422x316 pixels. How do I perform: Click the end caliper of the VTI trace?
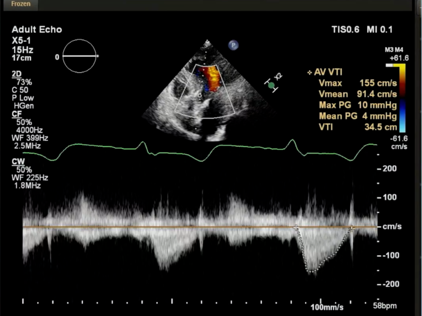click(351, 228)
